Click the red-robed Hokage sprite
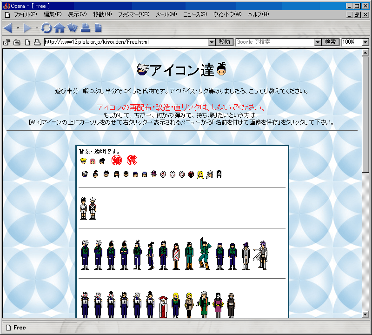The height and width of the screenshot is (335, 372). tap(163, 307)
